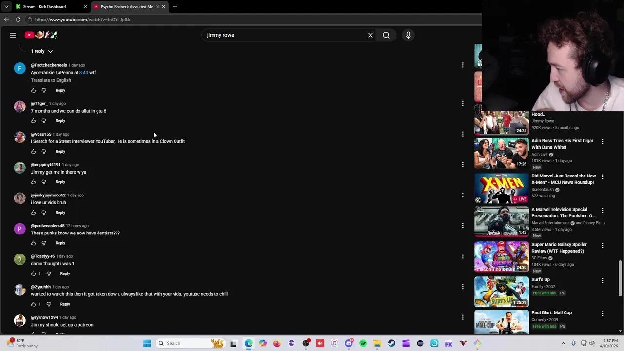Viewport: 624px width, 351px height.
Task: Open options menu for @Voss155 comment
Action: (x=463, y=134)
